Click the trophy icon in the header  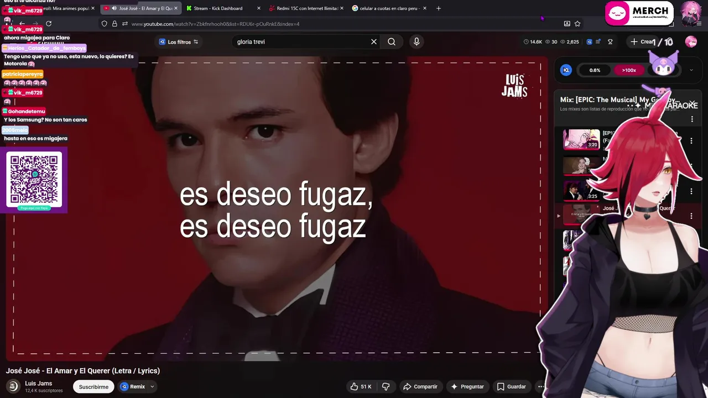tap(610, 41)
